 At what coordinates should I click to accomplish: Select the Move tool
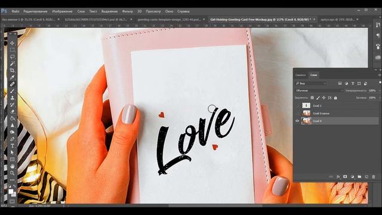(12, 43)
